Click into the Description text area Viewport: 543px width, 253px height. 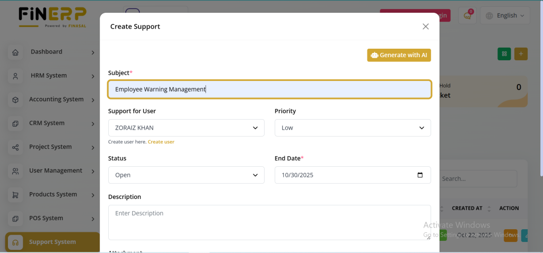tap(269, 222)
